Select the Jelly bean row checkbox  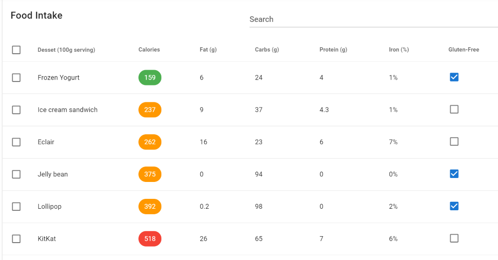coord(16,174)
